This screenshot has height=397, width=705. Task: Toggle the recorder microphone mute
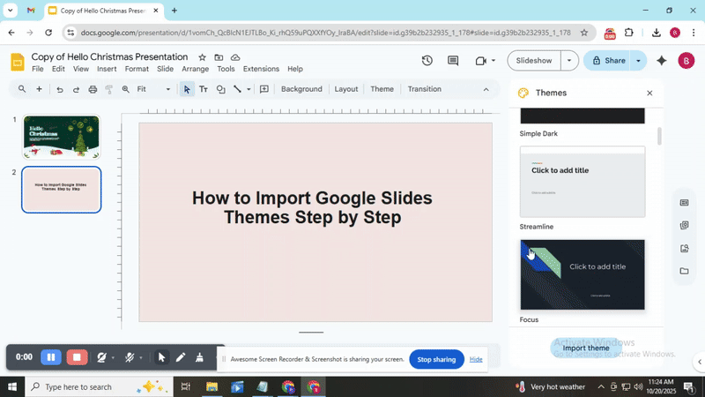tap(130, 357)
